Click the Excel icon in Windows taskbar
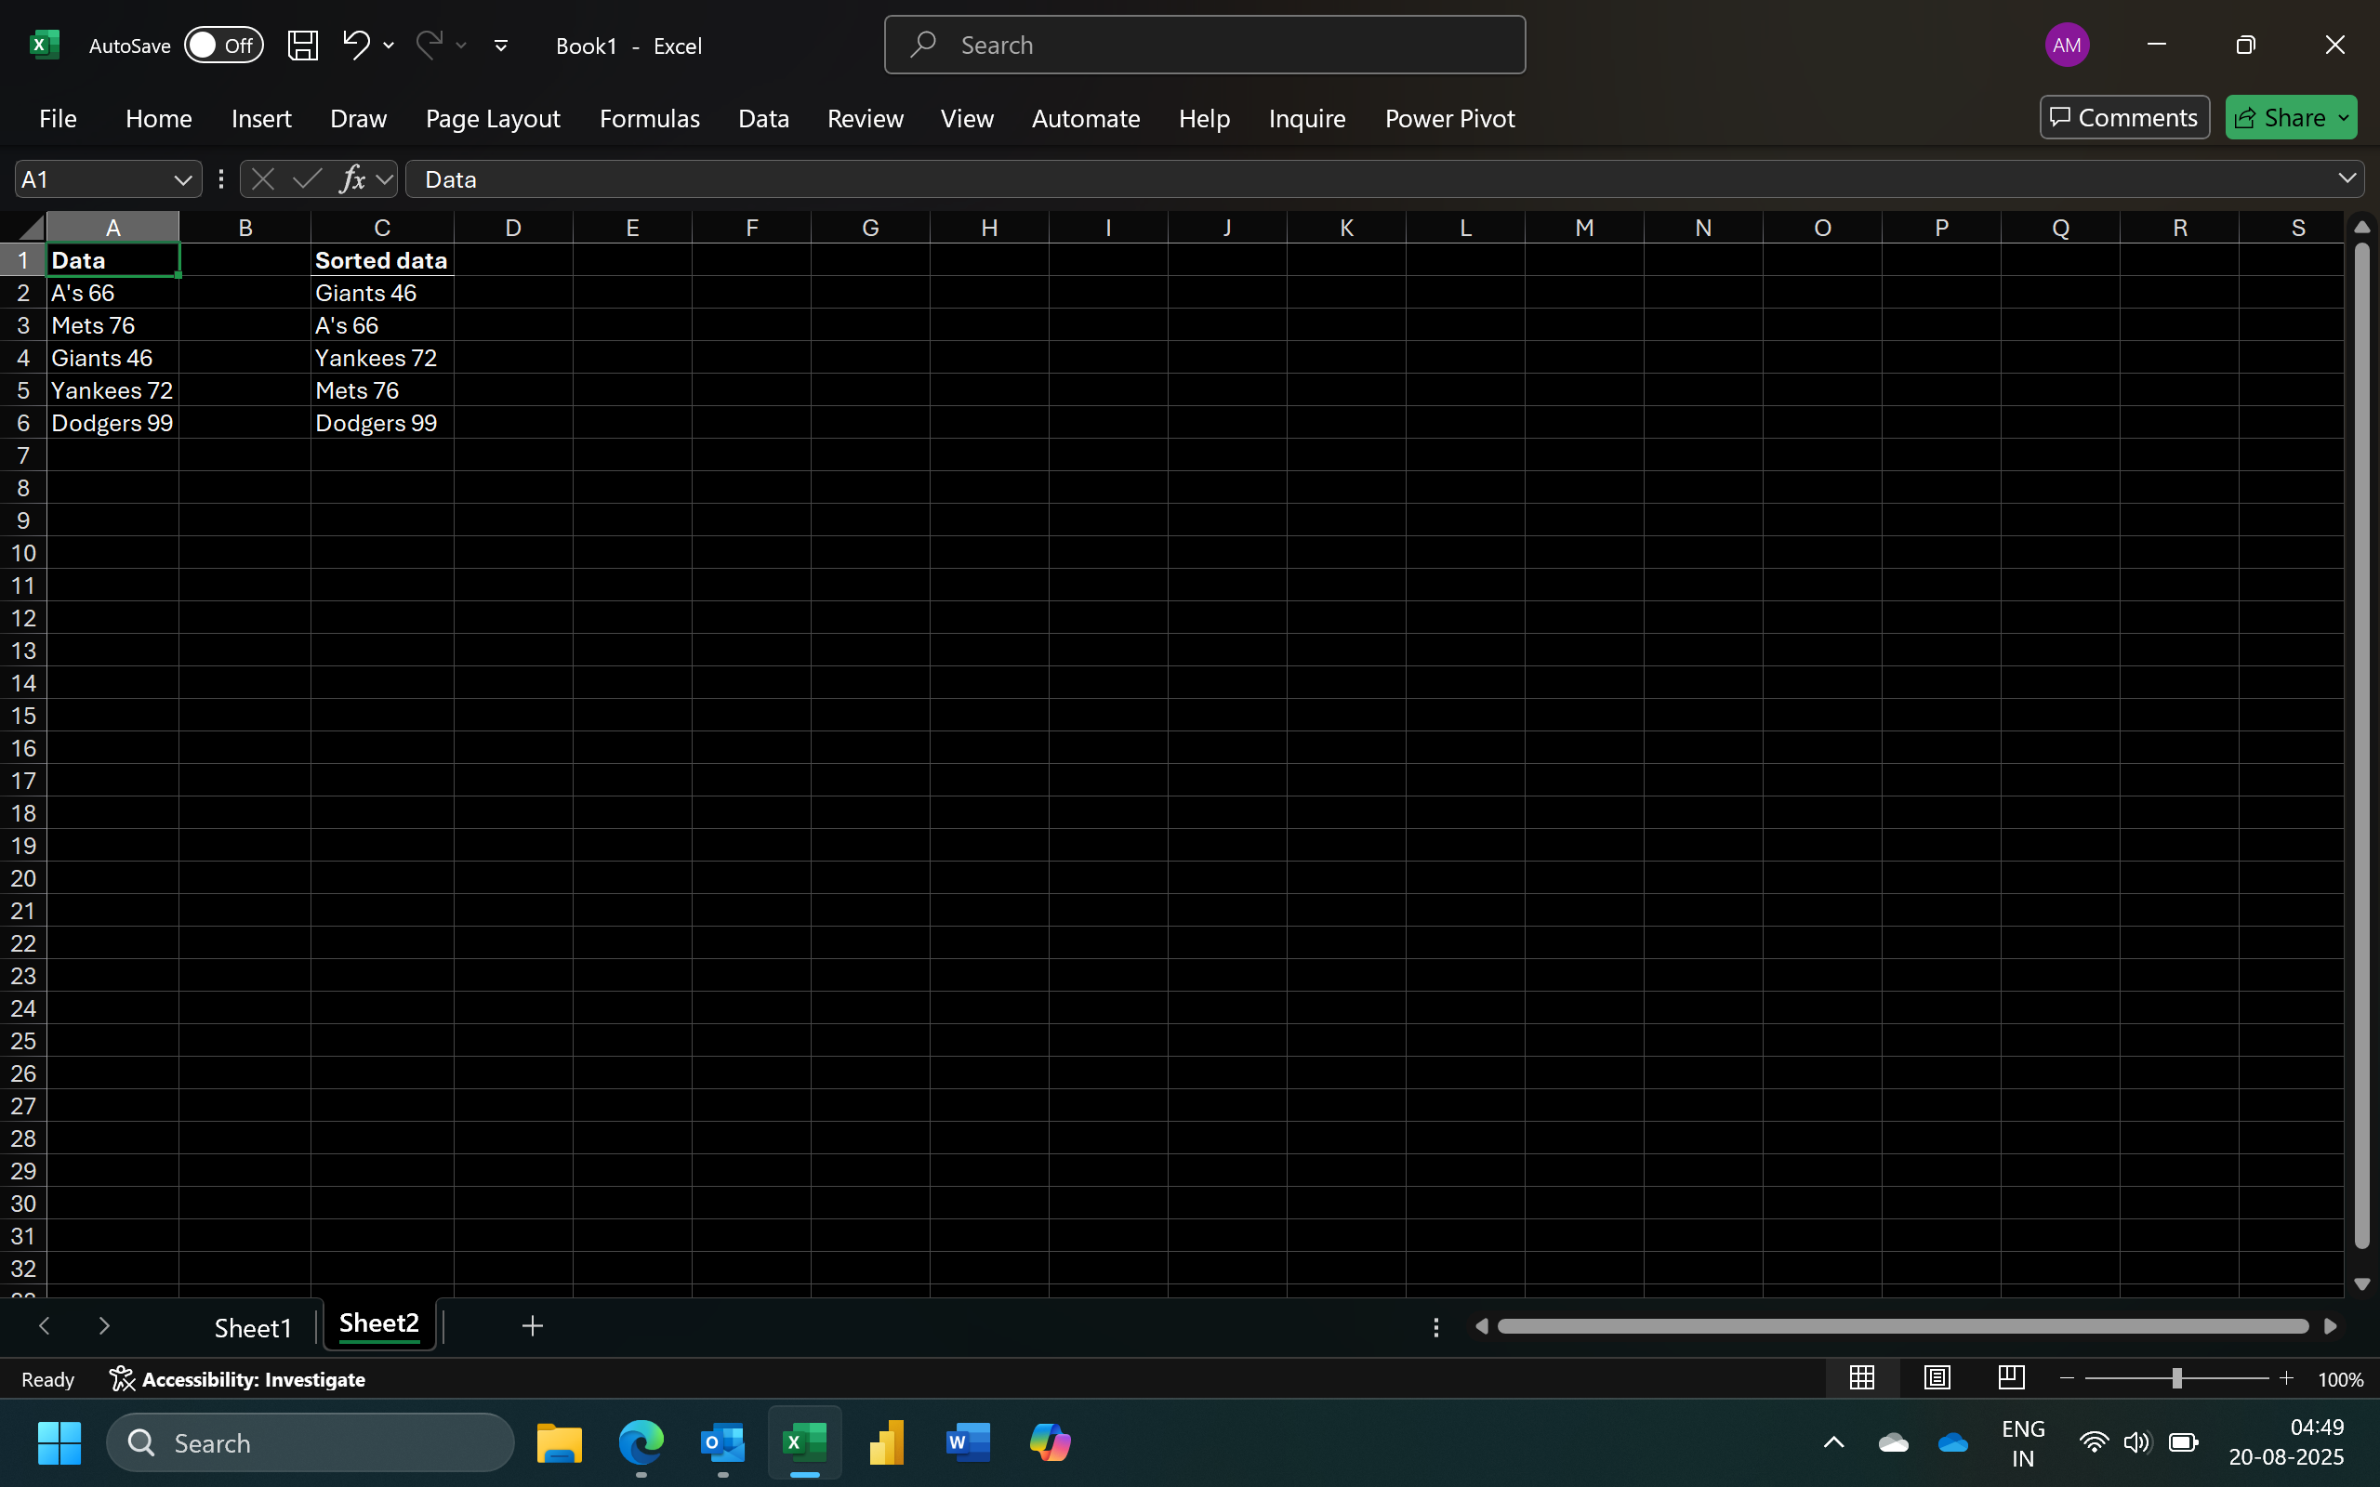 coord(803,1442)
